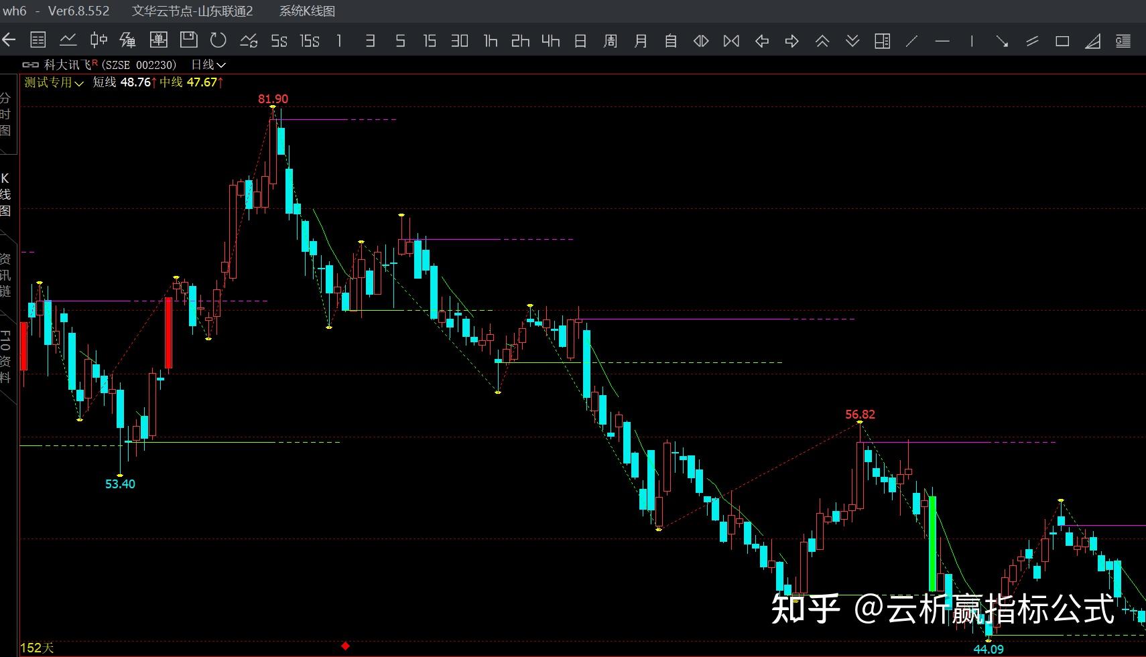Select the 1h period
1146x657 pixels.
(491, 41)
